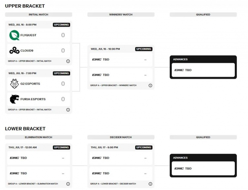Click the Upcoming badge on the 8:00 PM match
This screenshot has height=190, width=248.
(62, 25)
